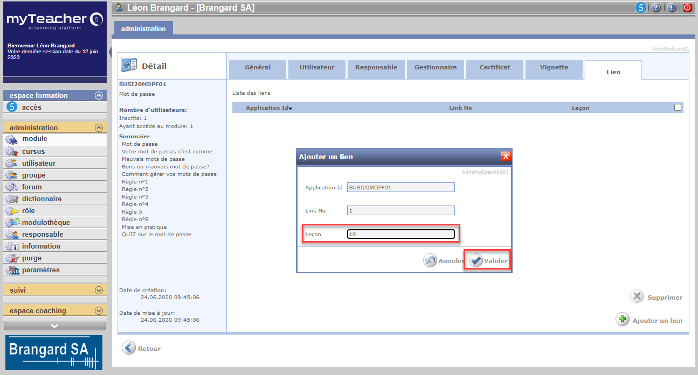Viewport: 698px width, 375px height.
Task: Open the purge sidebar icon
Action: [12, 258]
